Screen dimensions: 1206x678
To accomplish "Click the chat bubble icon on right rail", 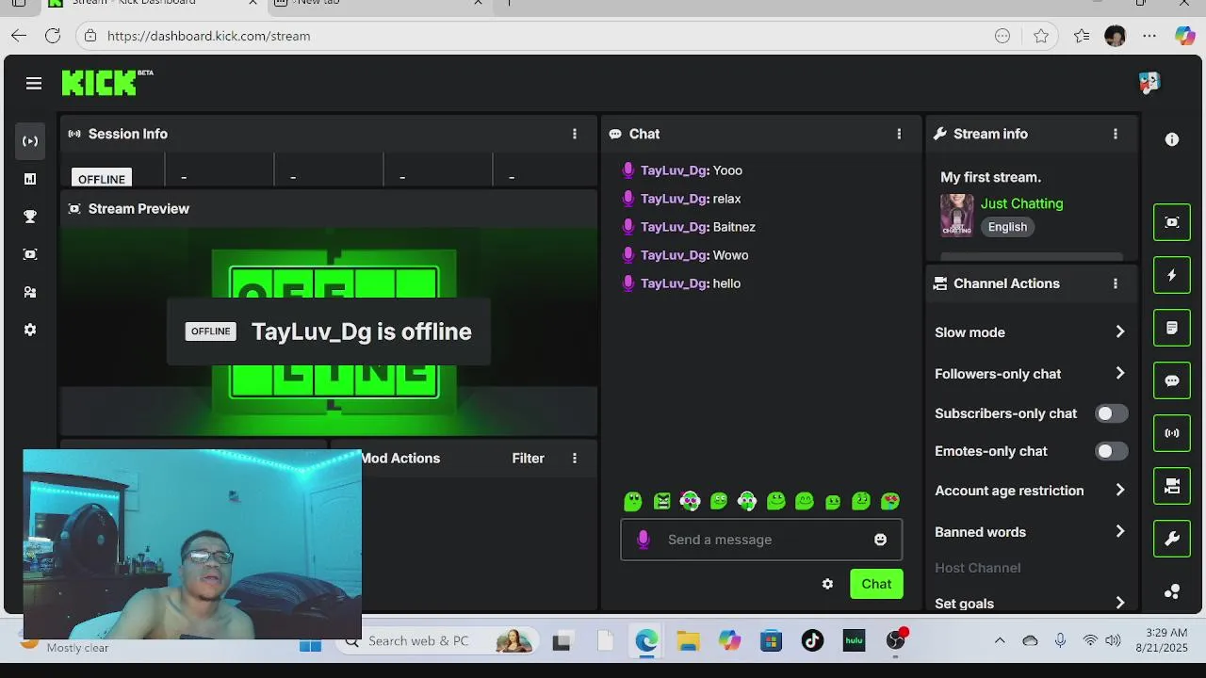I will [1172, 380].
